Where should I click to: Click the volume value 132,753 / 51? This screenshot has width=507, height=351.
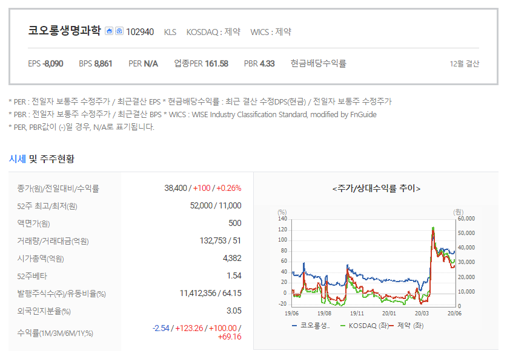(220, 240)
